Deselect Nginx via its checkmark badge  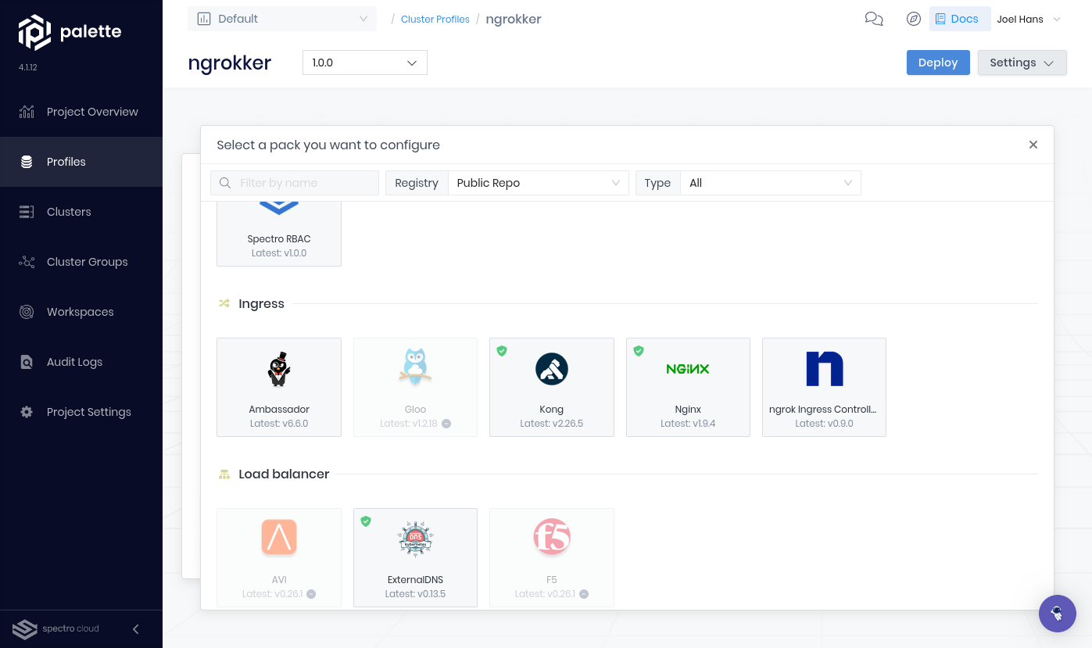tap(638, 351)
